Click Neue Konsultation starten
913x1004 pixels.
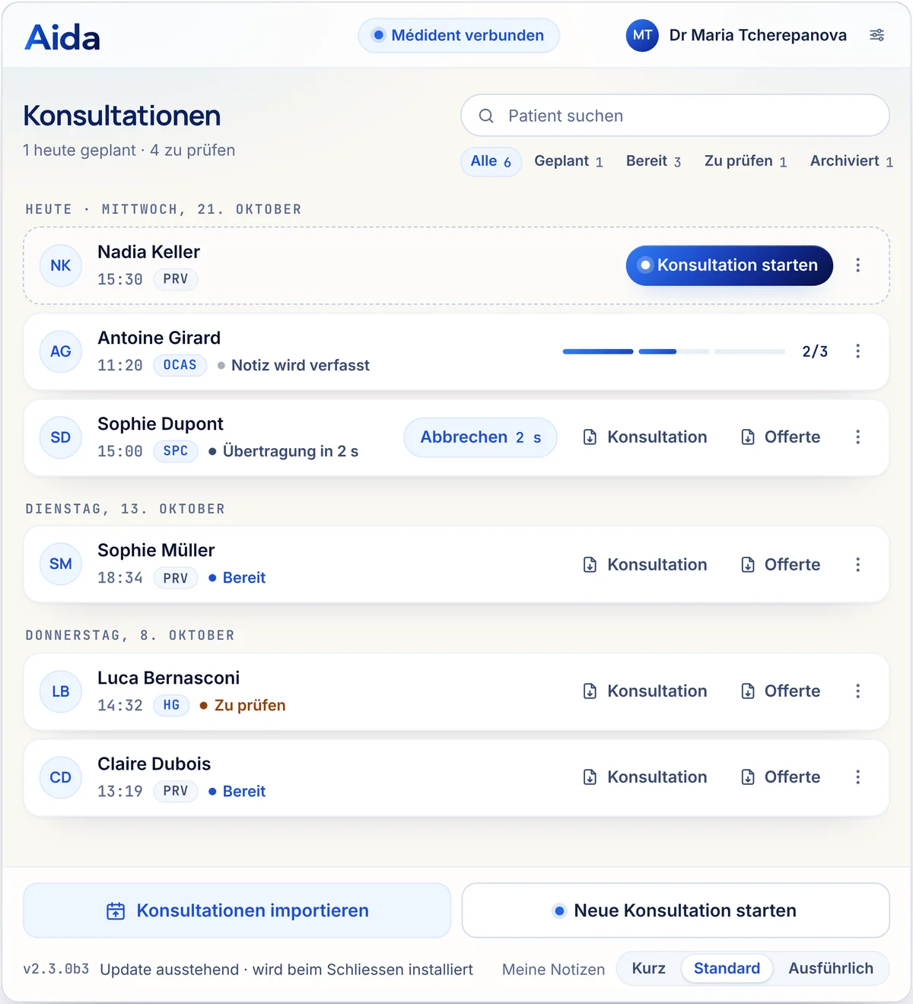coord(676,910)
